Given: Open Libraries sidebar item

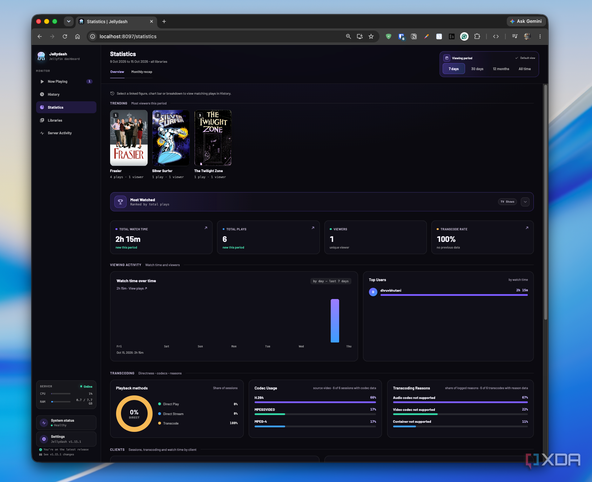Looking at the screenshot, I should 66,120.
